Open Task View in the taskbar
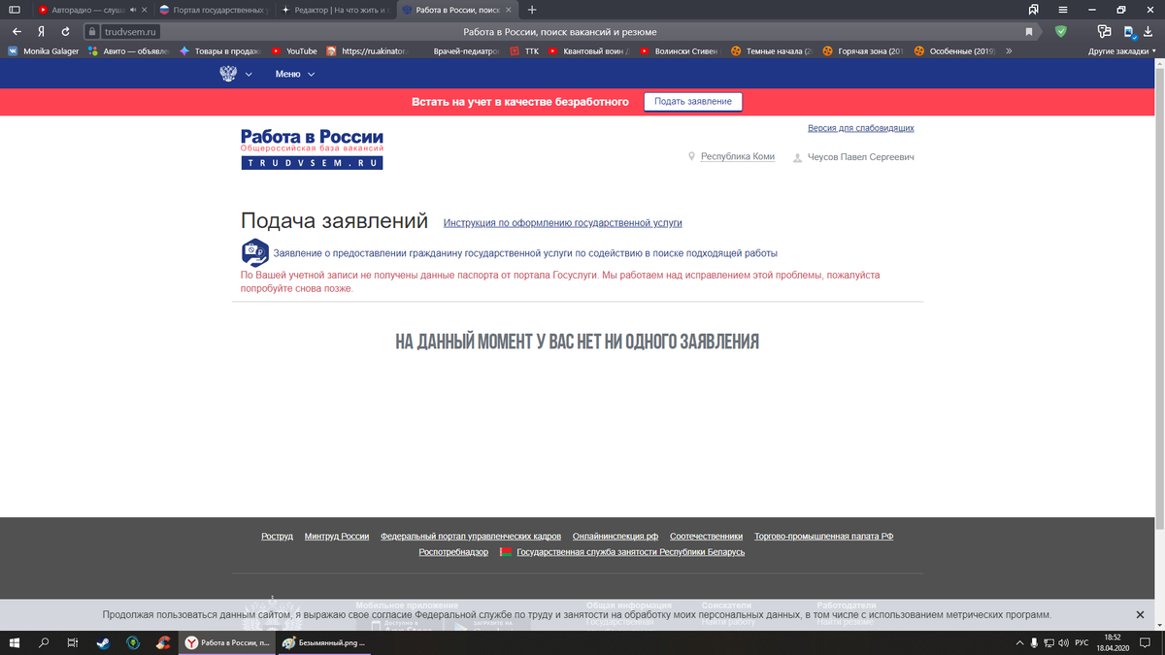The width and height of the screenshot is (1165, 655). 72,642
